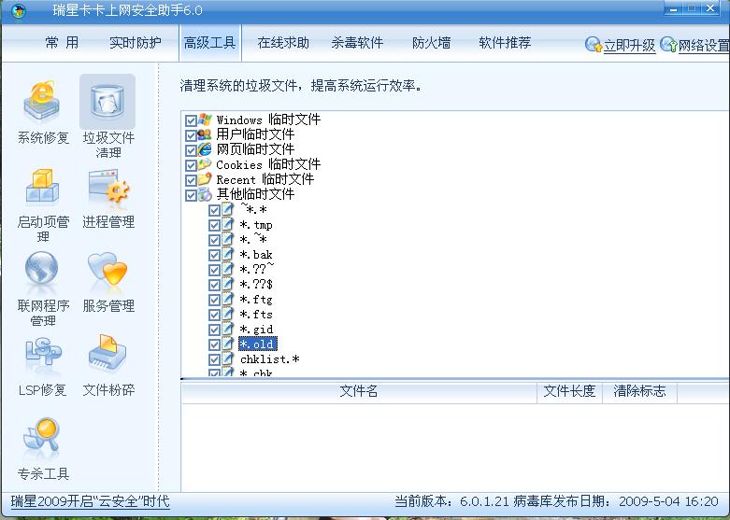Select the 其他临时文件 tree node

point(255,194)
